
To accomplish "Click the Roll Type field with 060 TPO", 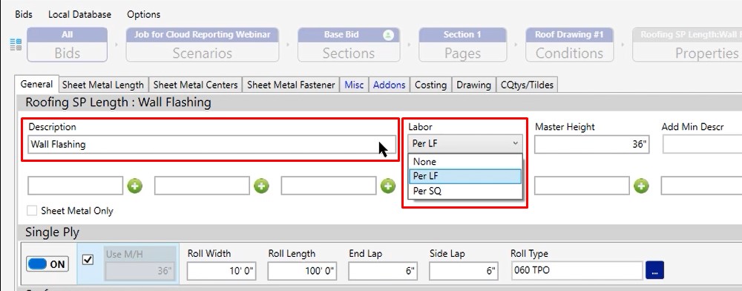I will (x=577, y=270).
